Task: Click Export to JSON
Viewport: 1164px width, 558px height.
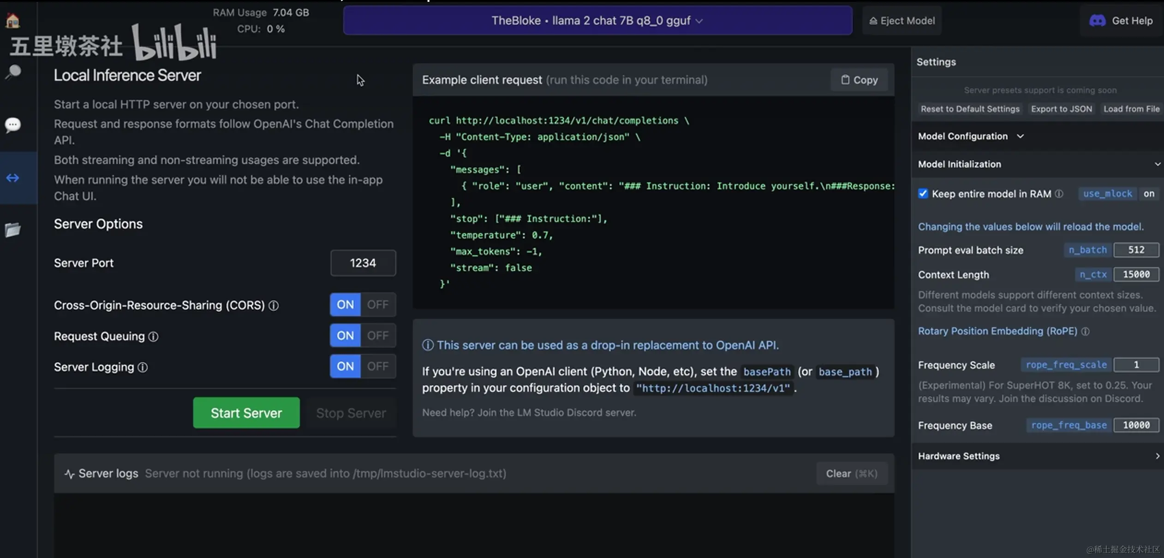Action: point(1061,109)
